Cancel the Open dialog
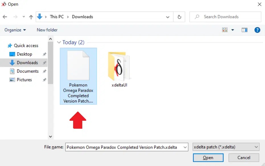The width and height of the screenshot is (265, 166). (244, 157)
